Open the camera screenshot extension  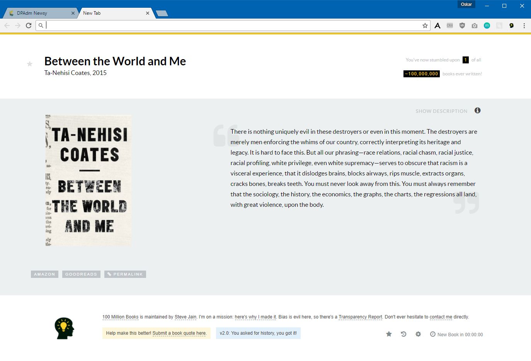pyautogui.click(x=475, y=26)
